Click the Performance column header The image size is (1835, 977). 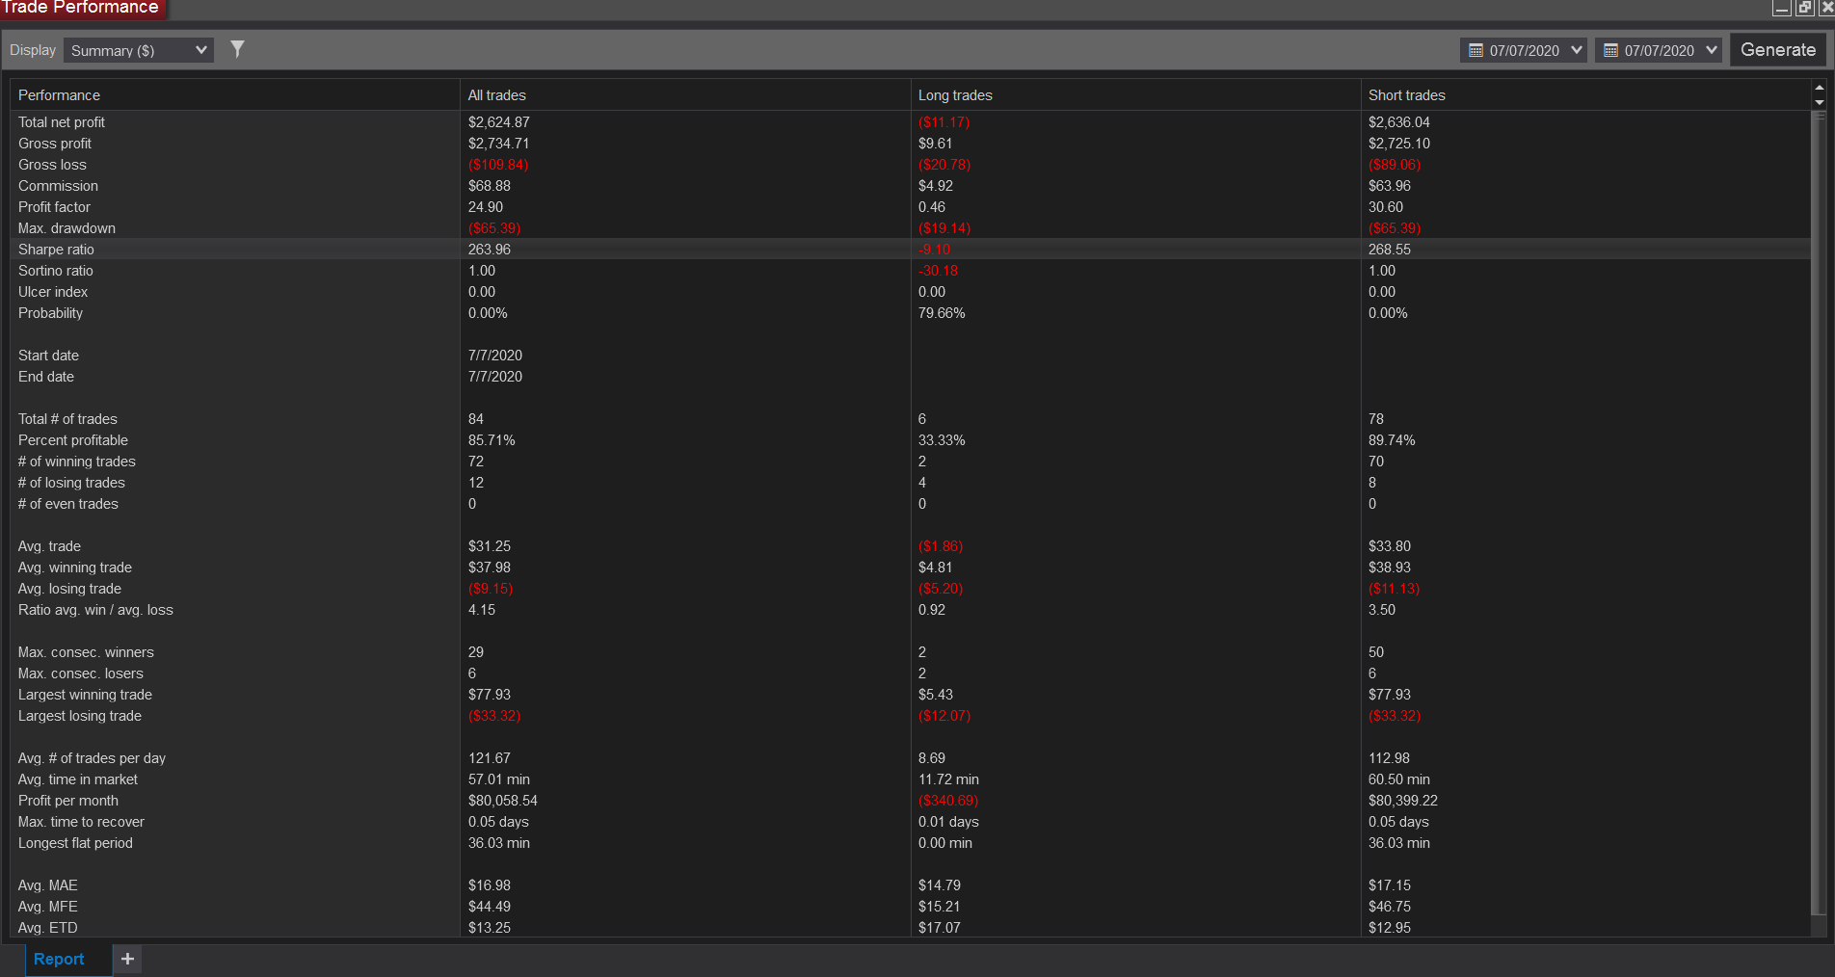[235, 95]
